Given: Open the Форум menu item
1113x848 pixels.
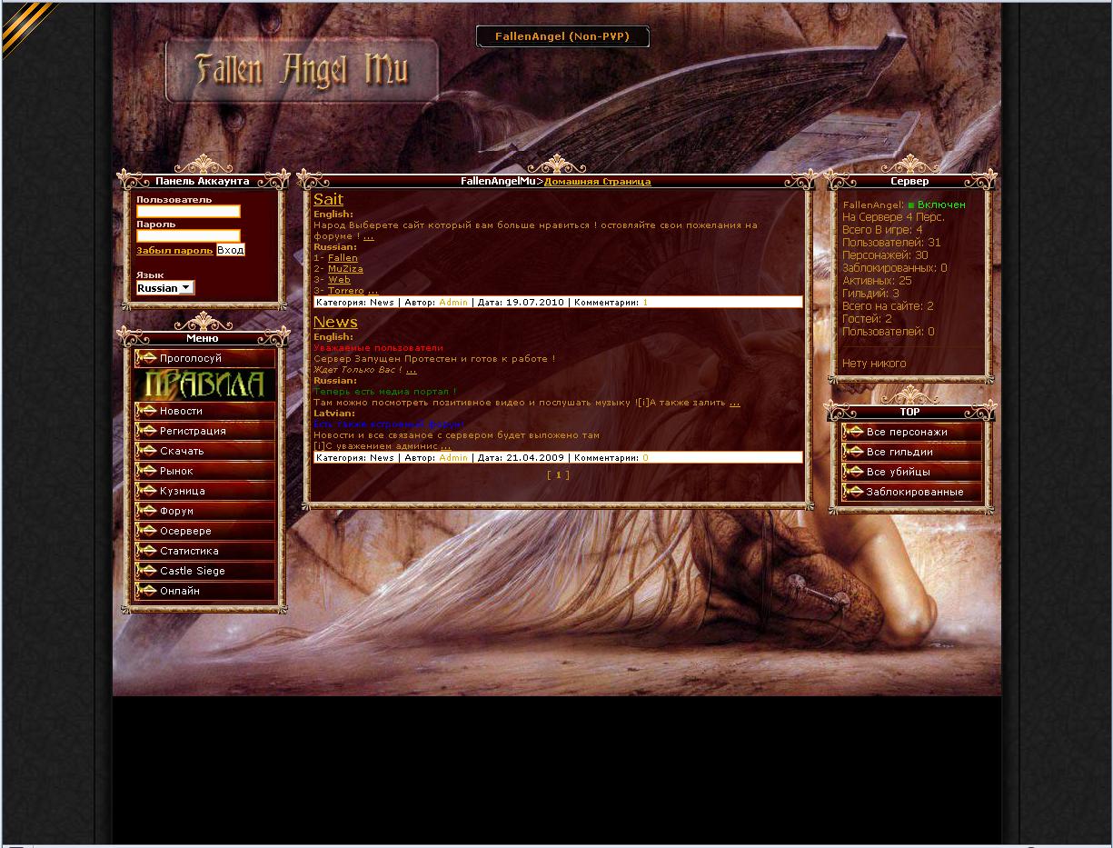Looking at the screenshot, I should pyautogui.click(x=204, y=511).
